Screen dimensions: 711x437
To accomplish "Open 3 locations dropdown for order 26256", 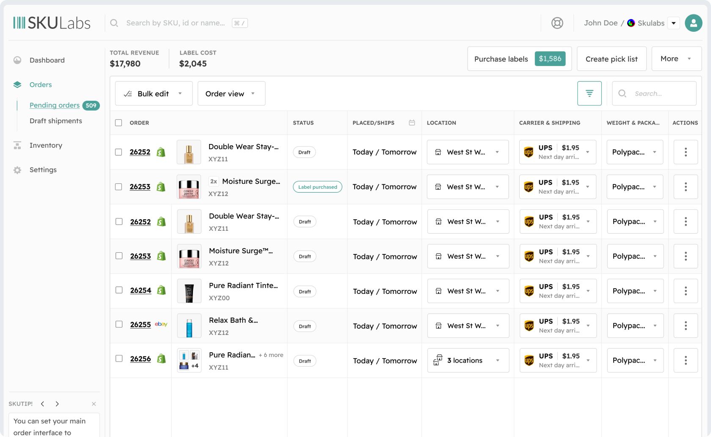I will click(468, 360).
